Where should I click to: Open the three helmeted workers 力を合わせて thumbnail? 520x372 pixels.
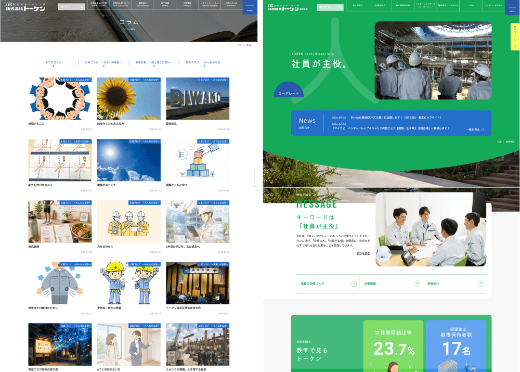[x=128, y=221]
